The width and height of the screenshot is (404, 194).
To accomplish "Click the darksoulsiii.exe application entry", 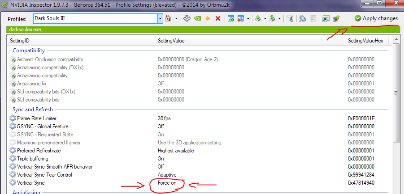I will click(26, 30).
